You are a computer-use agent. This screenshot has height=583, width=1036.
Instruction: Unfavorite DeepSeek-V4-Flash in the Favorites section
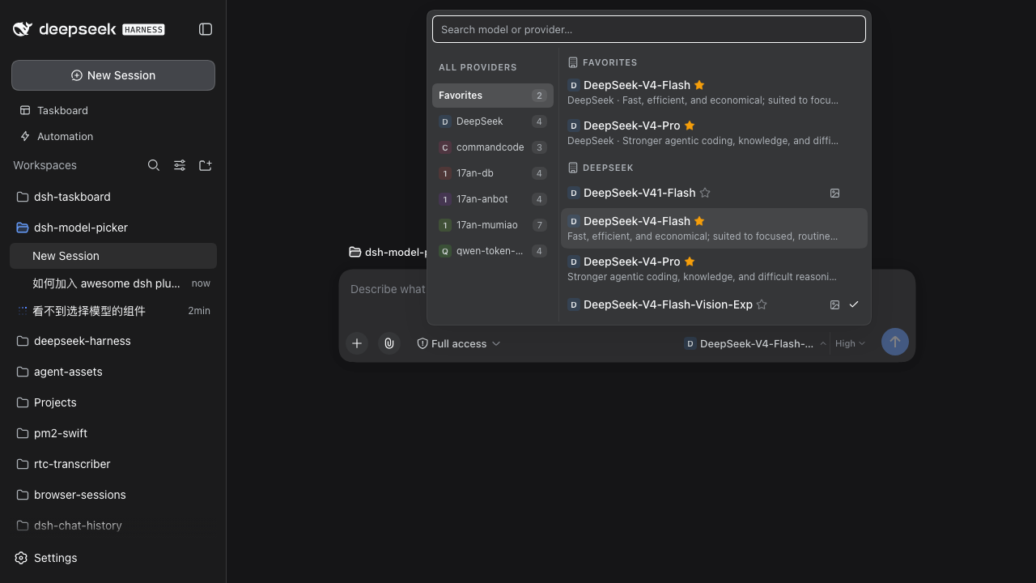699,85
